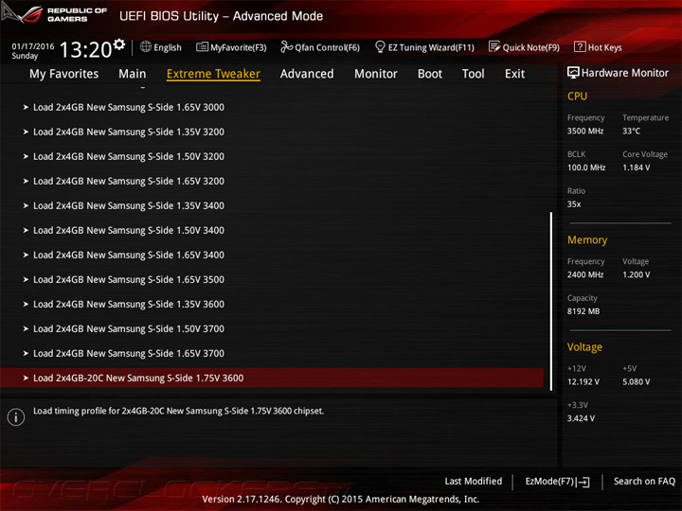Image resolution: width=682 pixels, height=511 pixels.
Task: Expand arrow for S-Side 1.50V 3400 profile
Action: coord(26,230)
